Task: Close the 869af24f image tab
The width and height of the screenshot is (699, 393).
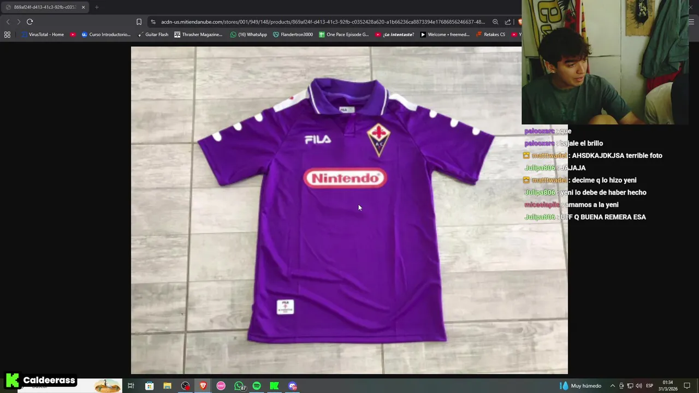Action: [83, 7]
